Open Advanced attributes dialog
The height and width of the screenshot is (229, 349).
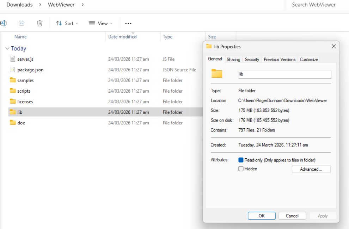click(311, 169)
